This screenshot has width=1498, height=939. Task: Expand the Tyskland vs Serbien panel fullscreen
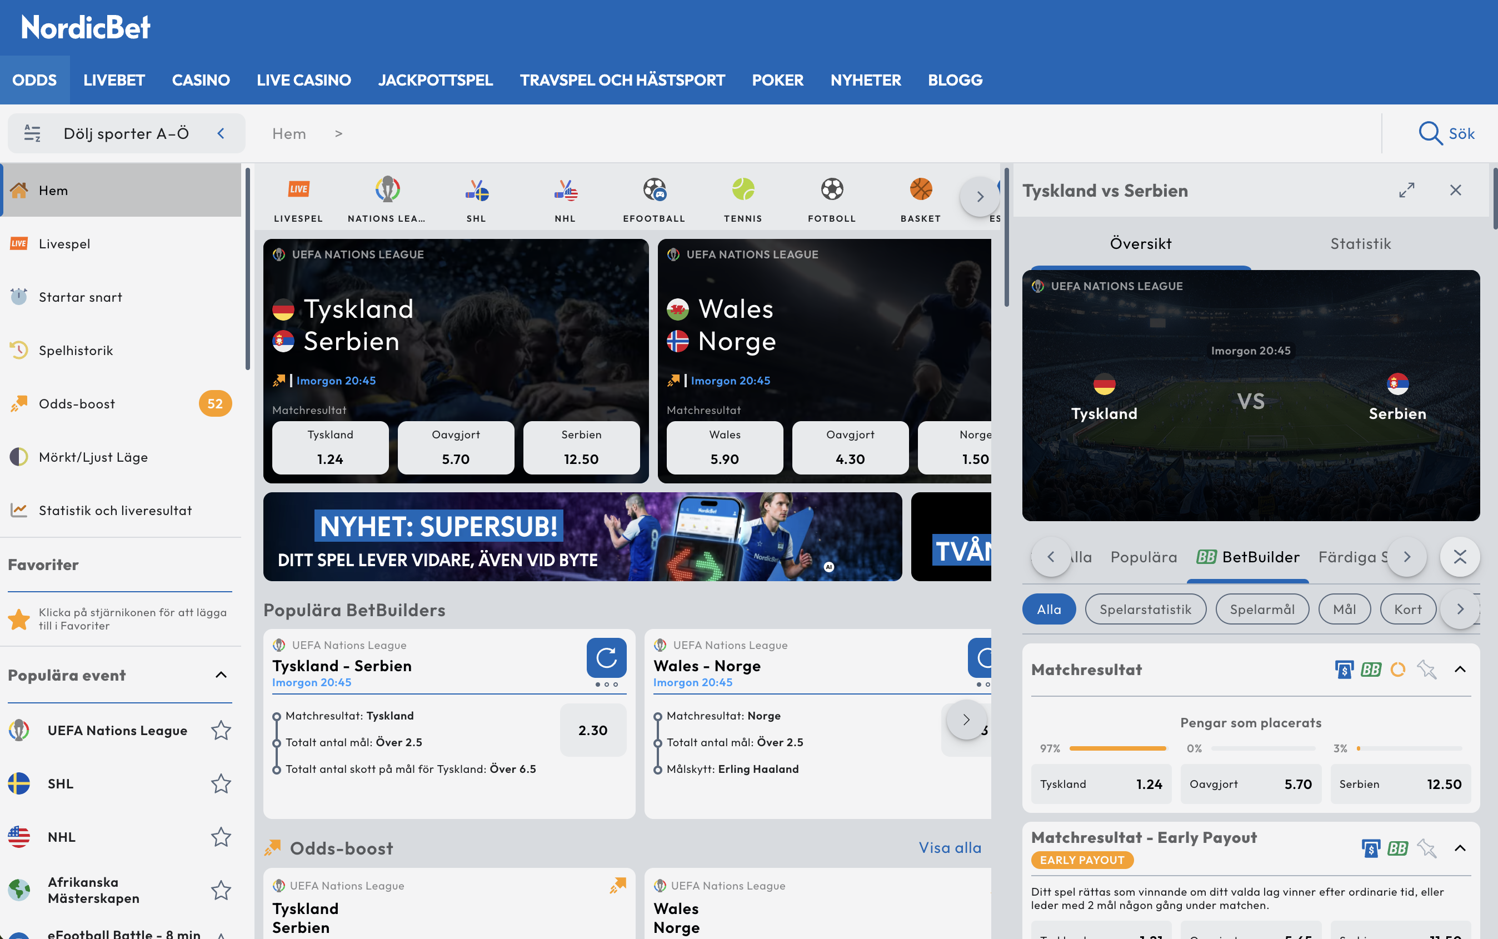click(x=1407, y=190)
